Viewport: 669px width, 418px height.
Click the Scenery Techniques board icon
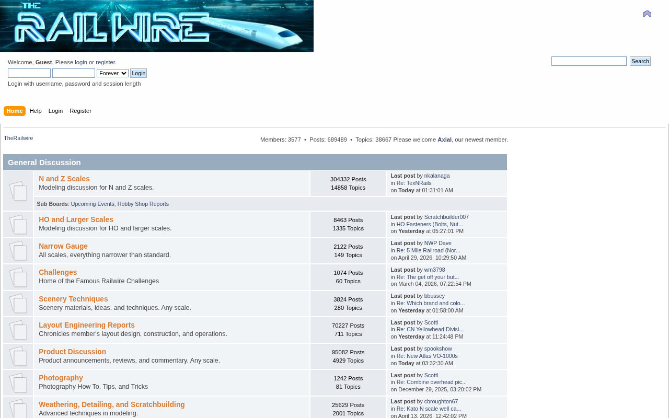click(x=18, y=304)
